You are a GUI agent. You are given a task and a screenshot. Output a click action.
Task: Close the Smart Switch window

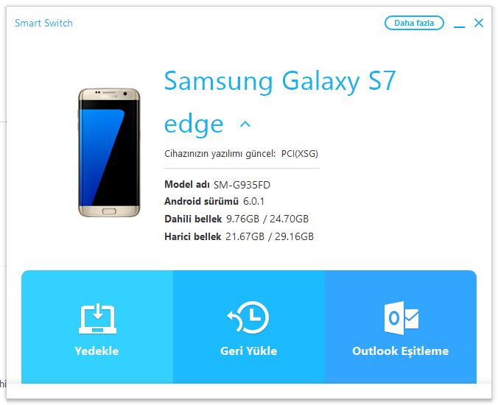pyautogui.click(x=479, y=23)
